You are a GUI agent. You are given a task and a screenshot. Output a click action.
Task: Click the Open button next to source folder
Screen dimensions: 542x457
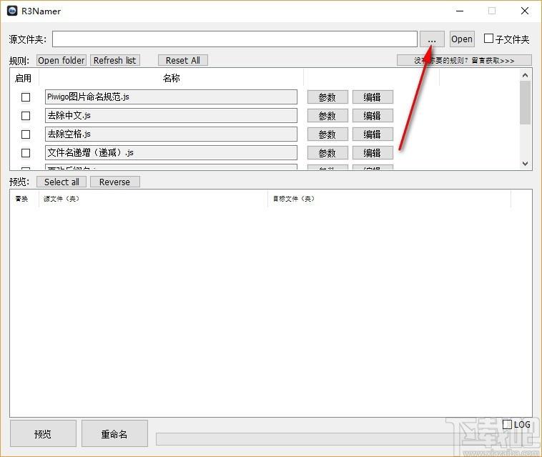462,39
